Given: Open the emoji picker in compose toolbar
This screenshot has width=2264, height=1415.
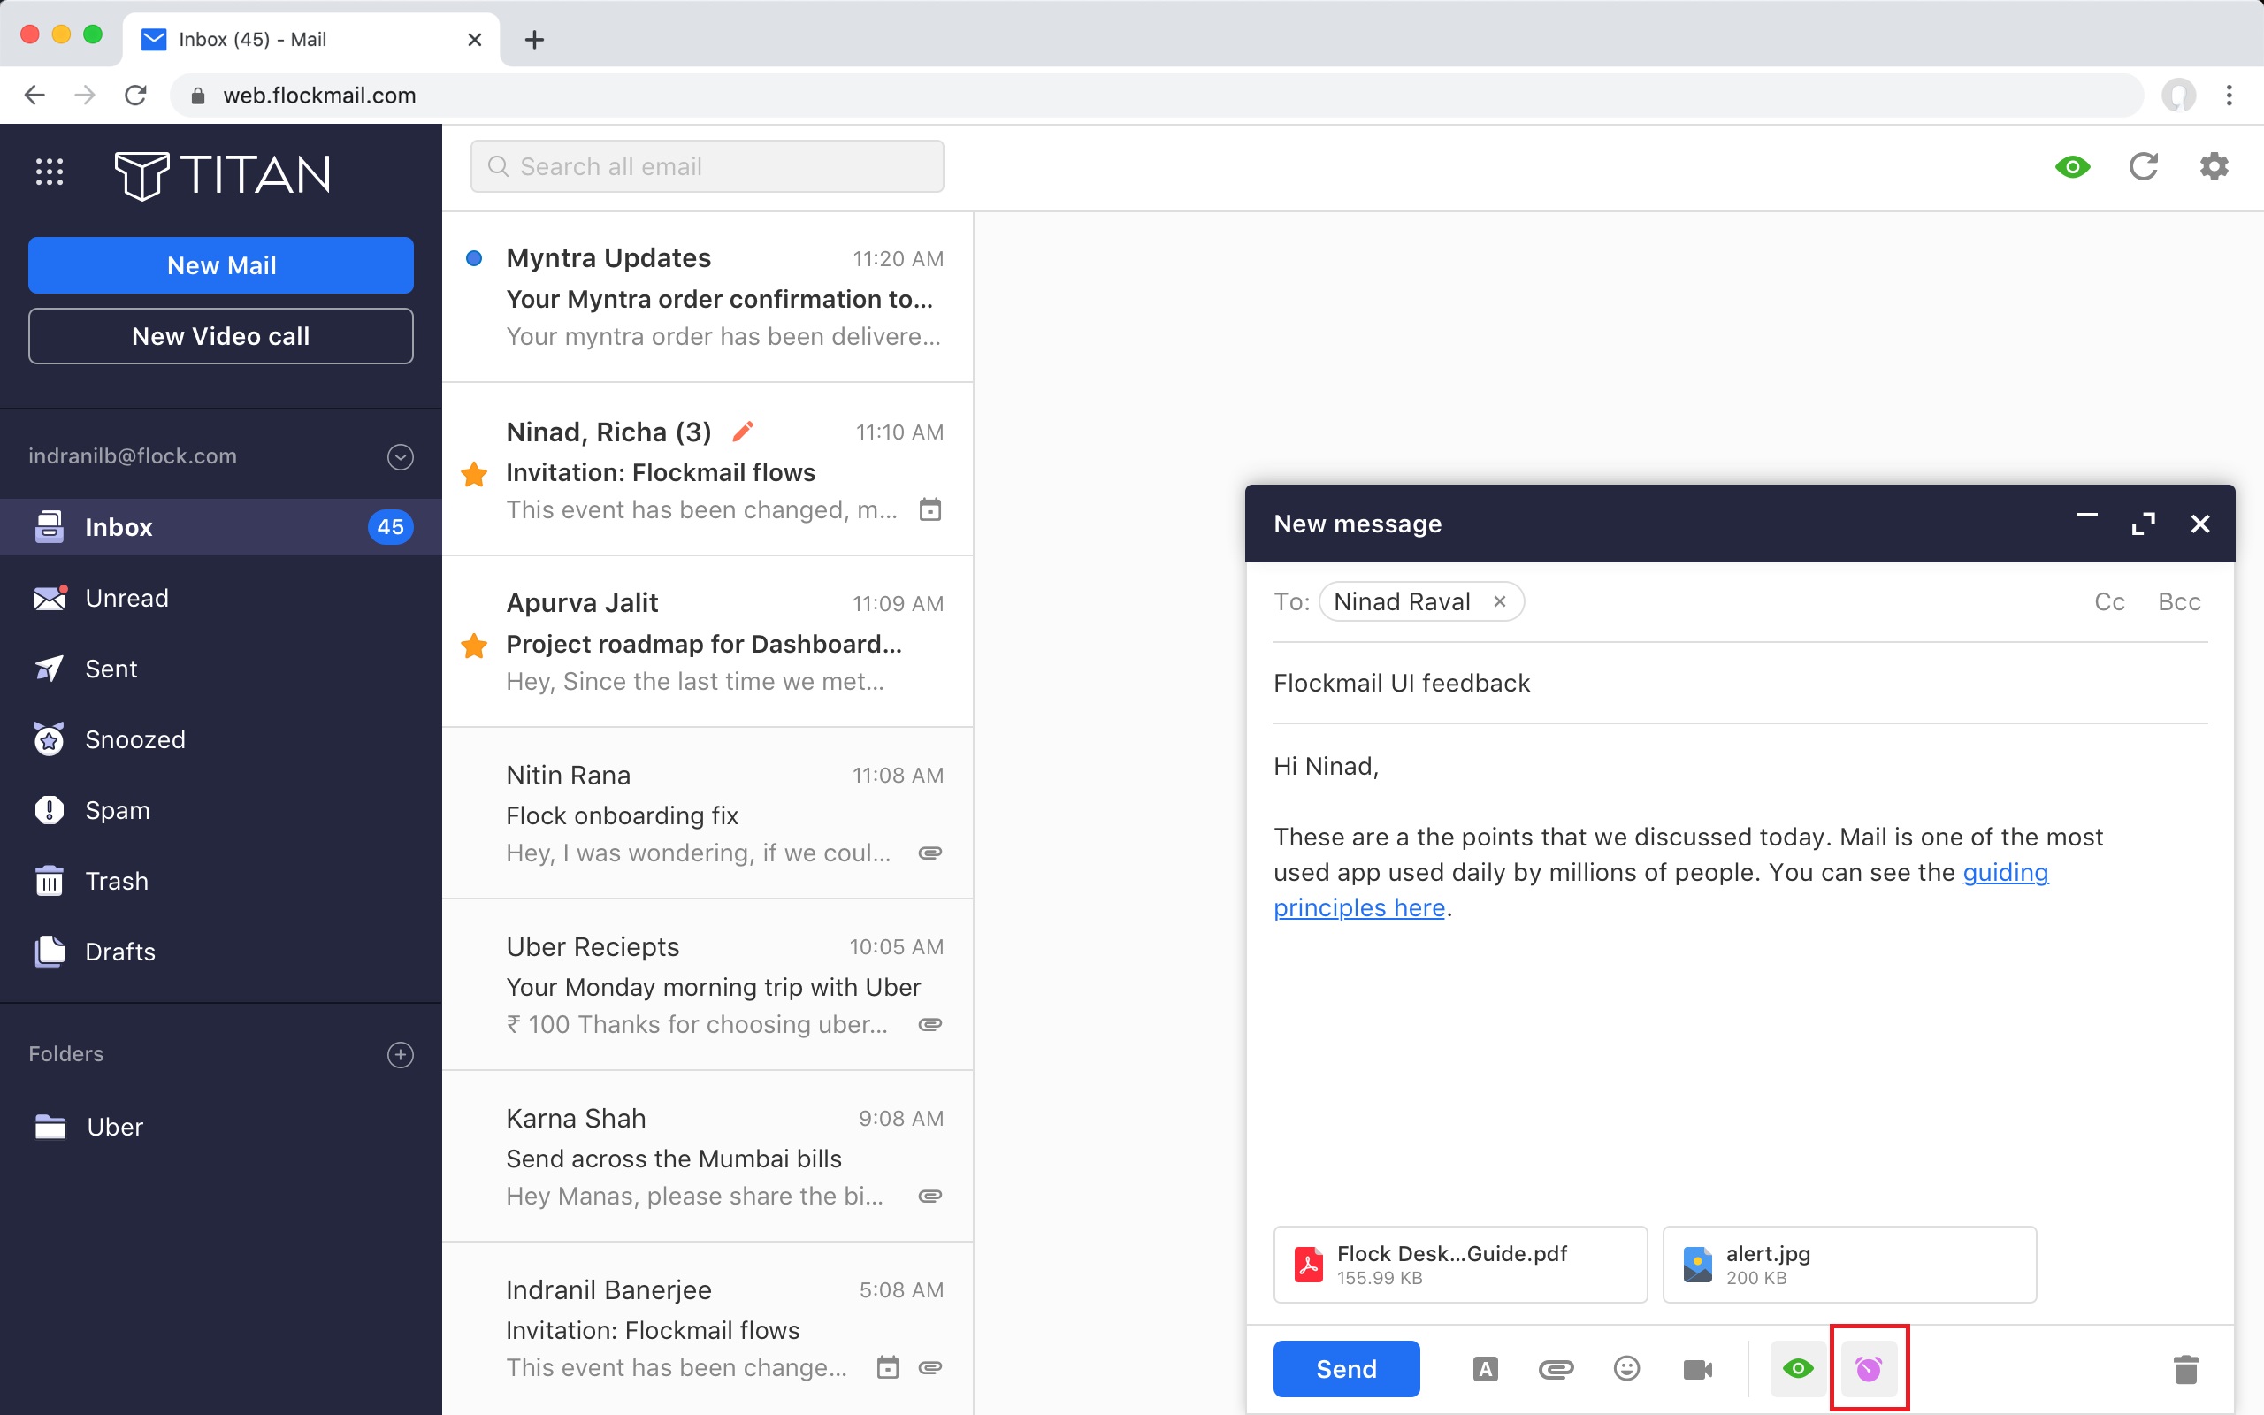Looking at the screenshot, I should point(1627,1368).
